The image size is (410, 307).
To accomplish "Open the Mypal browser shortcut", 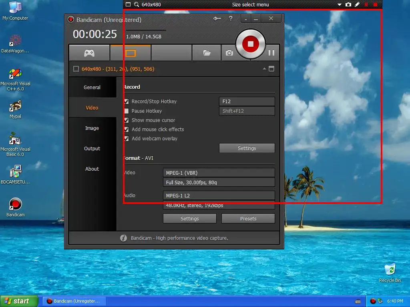I will click(x=15, y=110).
